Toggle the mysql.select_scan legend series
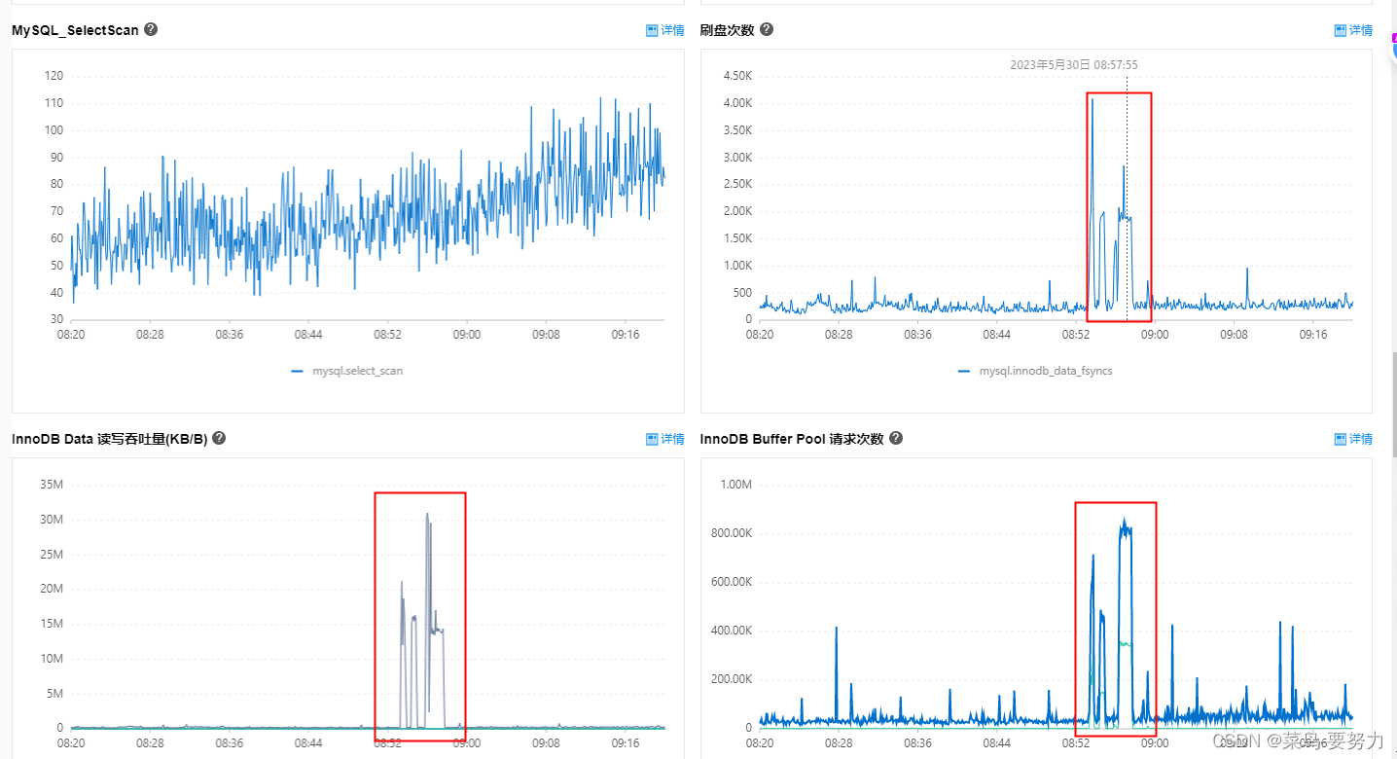Image resolution: width=1397 pixels, height=759 pixels. click(x=347, y=371)
